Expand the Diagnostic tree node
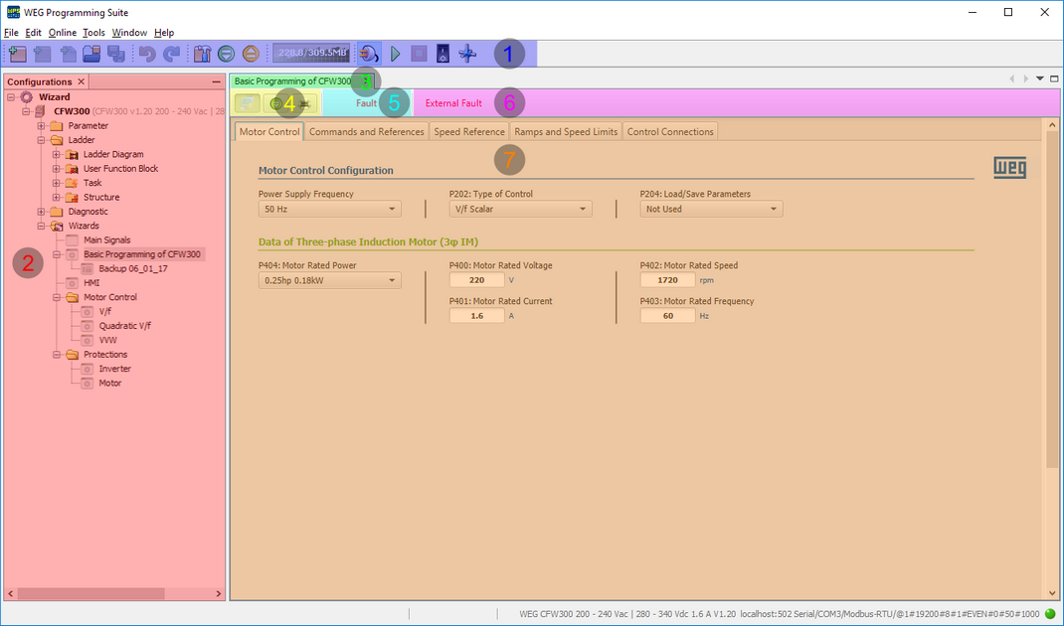Screen dimensions: 1064x626 pyautogui.click(x=41, y=211)
